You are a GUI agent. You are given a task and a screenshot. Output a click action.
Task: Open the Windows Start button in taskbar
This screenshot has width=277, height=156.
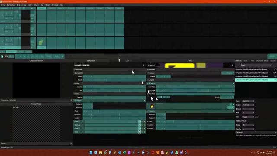(x=91, y=153)
